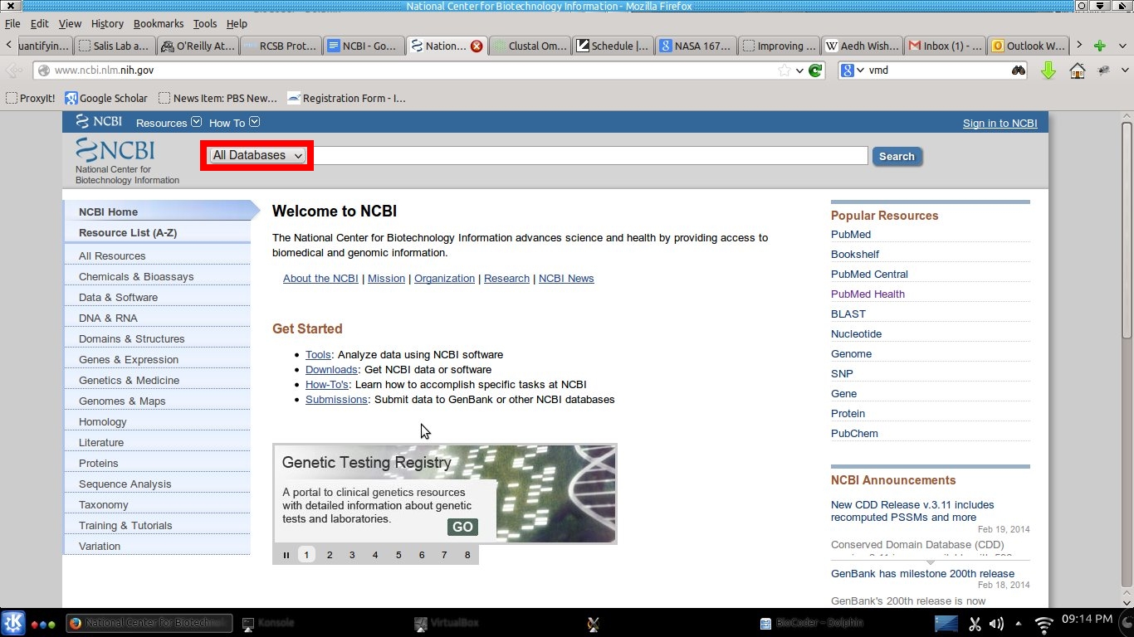Viewport: 1134px width, 637px height.
Task: Open the About the NCBI link
Action: click(320, 278)
